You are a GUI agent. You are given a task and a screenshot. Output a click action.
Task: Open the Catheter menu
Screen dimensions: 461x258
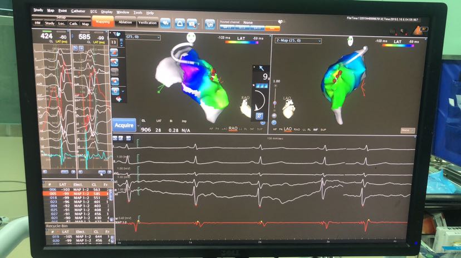[x=78, y=11]
